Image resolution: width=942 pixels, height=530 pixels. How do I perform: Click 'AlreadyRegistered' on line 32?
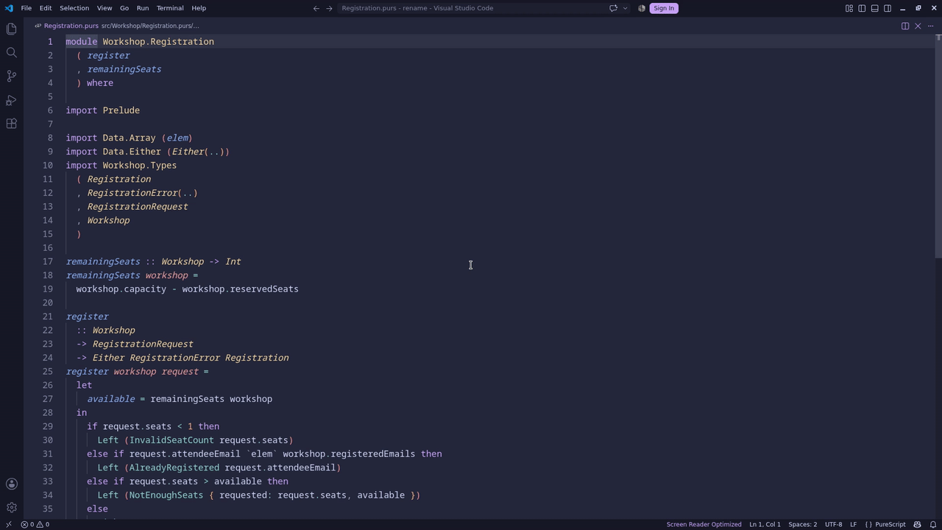pyautogui.click(x=174, y=467)
